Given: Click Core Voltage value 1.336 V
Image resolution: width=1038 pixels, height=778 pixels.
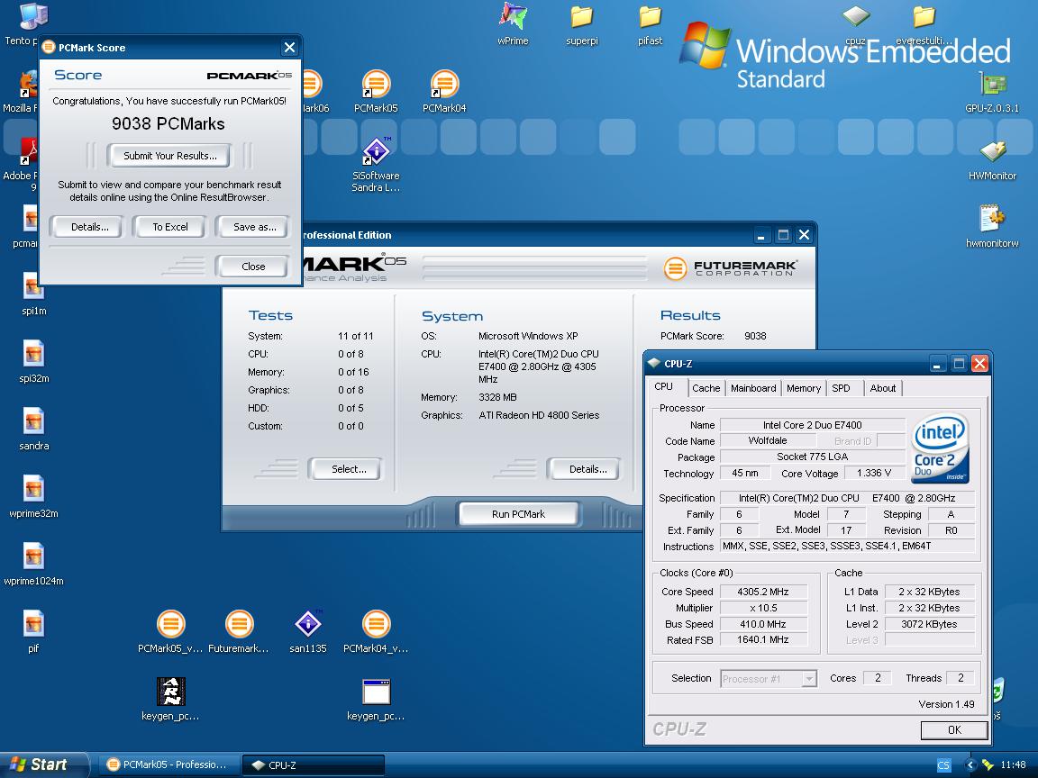Looking at the screenshot, I should click(874, 473).
